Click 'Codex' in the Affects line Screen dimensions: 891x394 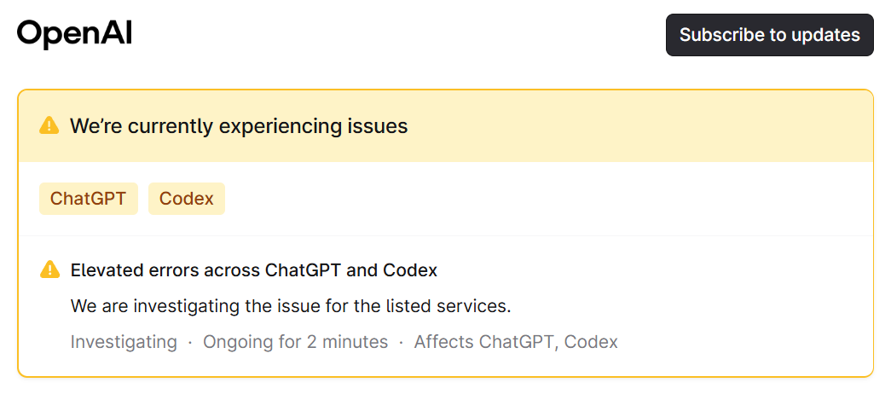point(591,342)
